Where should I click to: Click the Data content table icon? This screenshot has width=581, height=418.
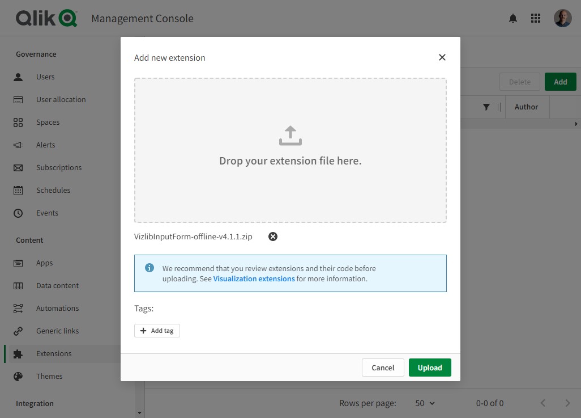pos(18,286)
